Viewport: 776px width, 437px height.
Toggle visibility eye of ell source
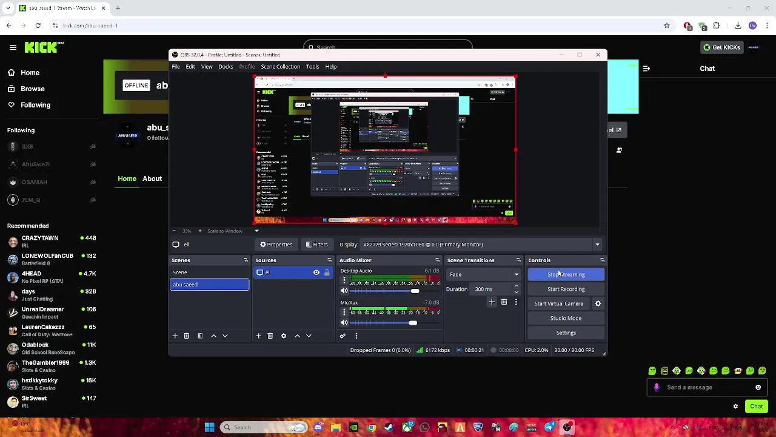point(316,273)
